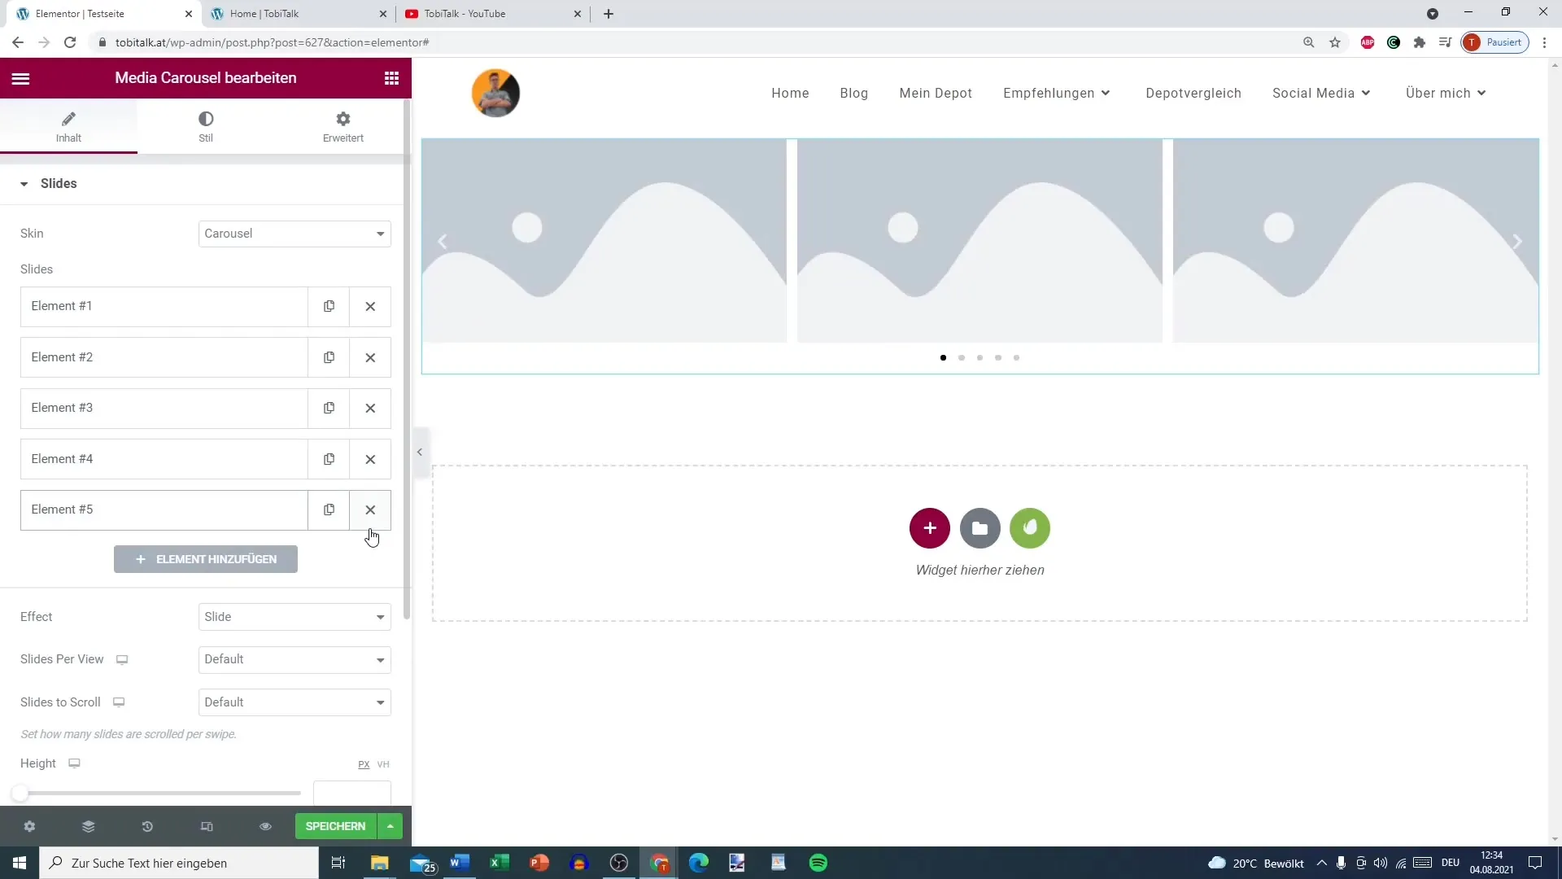
Task: Open the Effect dropdown
Action: (x=295, y=617)
